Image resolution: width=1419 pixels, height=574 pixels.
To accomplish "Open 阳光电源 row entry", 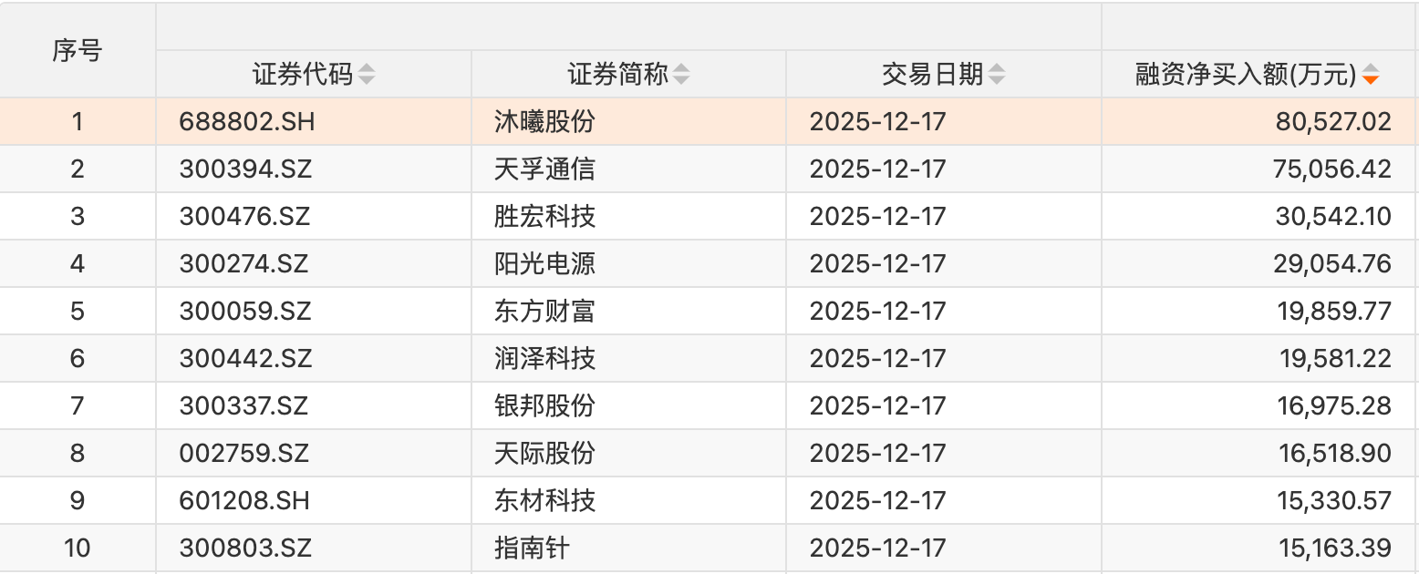I will pyautogui.click(x=544, y=264).
